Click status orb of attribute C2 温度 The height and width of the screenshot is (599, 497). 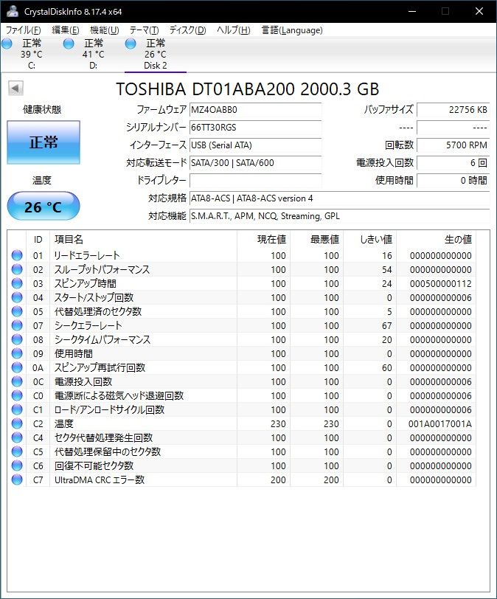pos(17,423)
